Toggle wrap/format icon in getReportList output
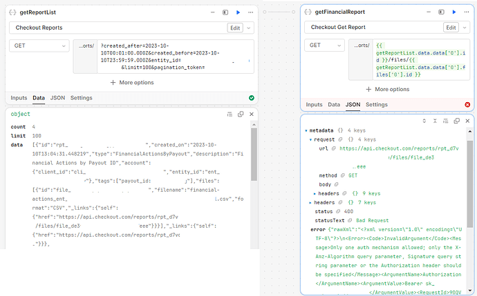This screenshot has width=477, height=296. click(230, 114)
